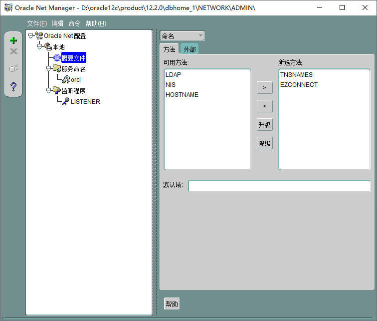Screen dimensions: 377x321
Task: Click the 默认域 input field
Action: (279, 186)
